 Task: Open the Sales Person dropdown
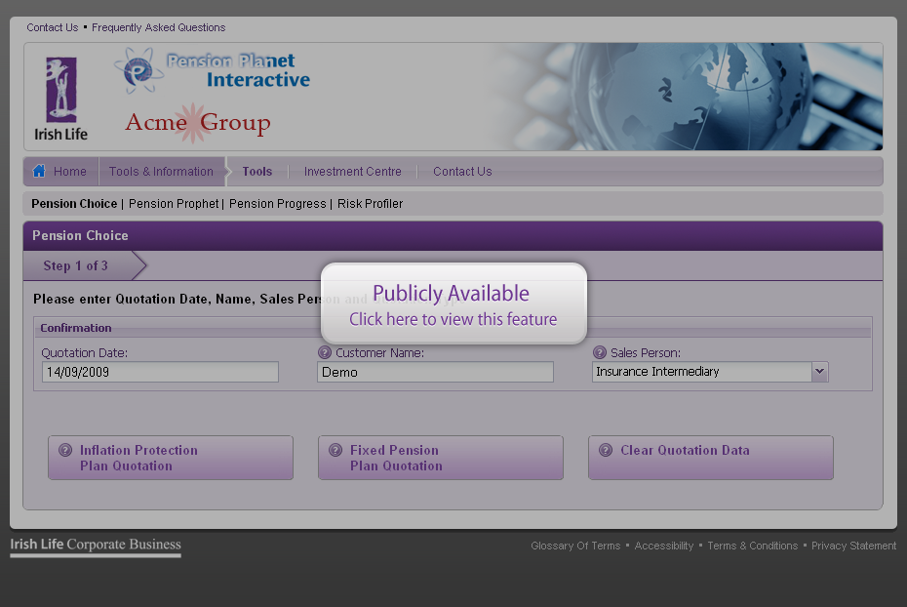click(x=819, y=372)
